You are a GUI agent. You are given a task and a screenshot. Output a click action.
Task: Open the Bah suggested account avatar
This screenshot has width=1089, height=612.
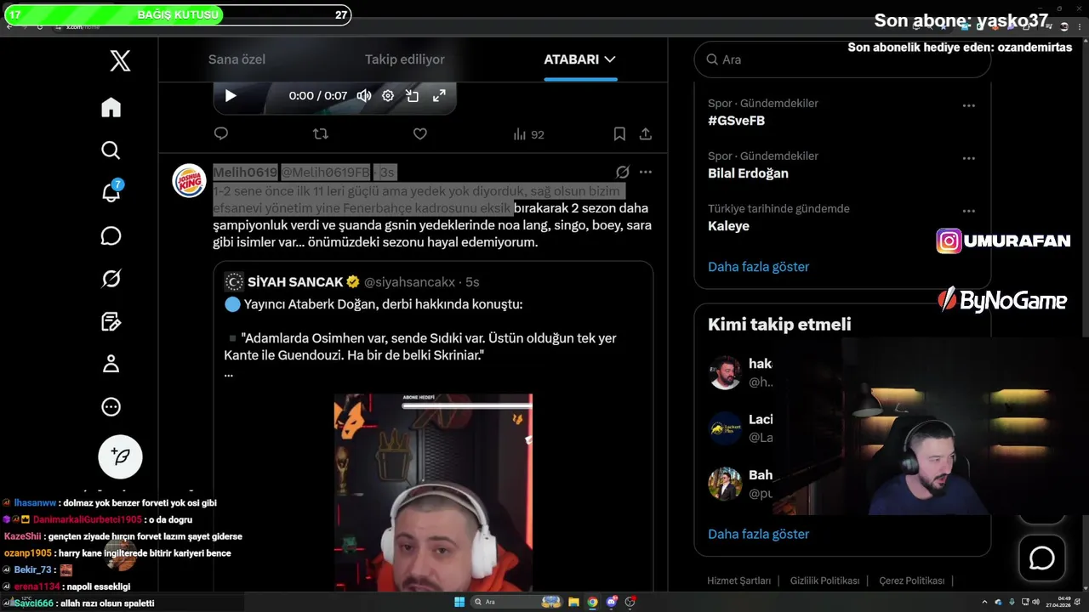(725, 484)
